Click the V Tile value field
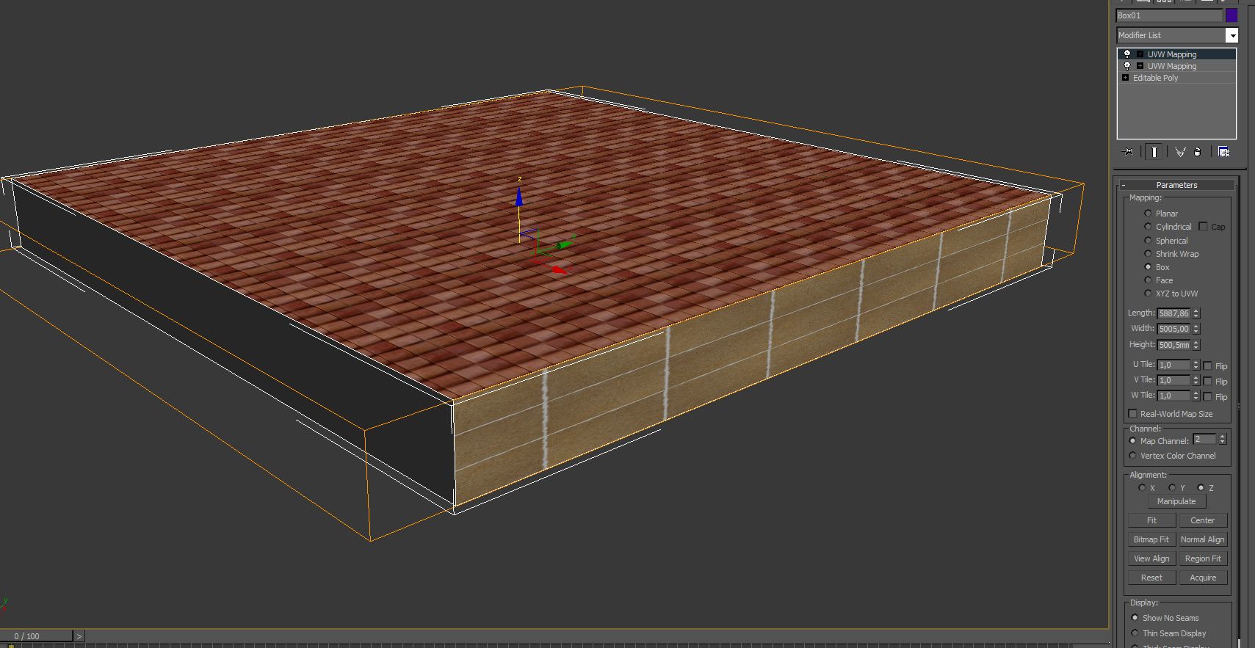Screen dimensions: 1255x648 click(1173, 380)
